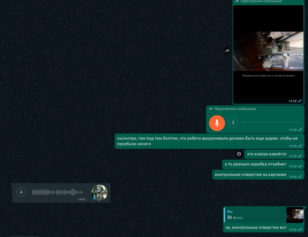308x237 pixels.
Task: Click the forward arrow beside the photo message
Action: coord(227,51)
